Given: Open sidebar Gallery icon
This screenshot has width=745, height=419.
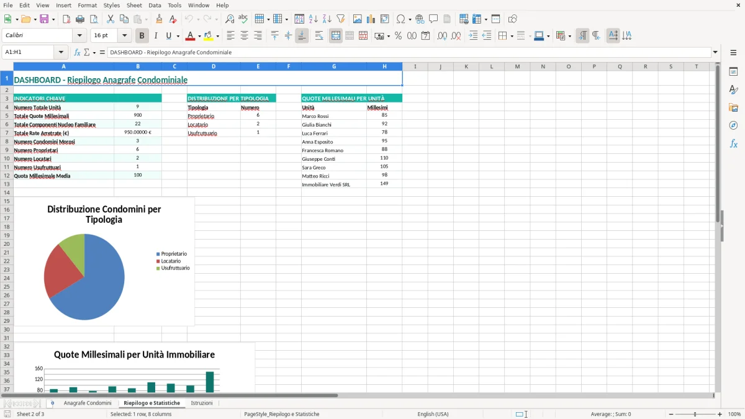Looking at the screenshot, I should (x=733, y=107).
